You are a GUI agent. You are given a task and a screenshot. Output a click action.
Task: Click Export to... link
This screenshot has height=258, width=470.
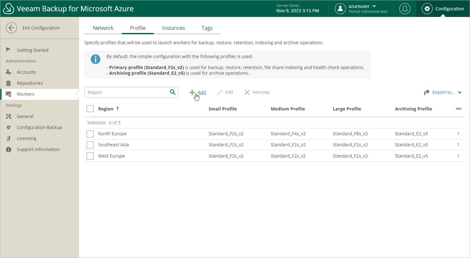(x=444, y=92)
